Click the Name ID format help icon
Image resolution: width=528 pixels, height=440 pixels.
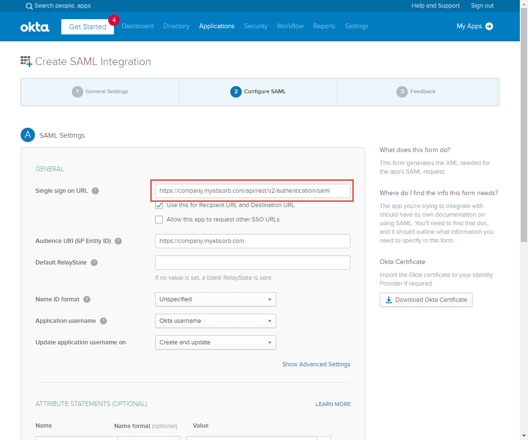coord(87,299)
